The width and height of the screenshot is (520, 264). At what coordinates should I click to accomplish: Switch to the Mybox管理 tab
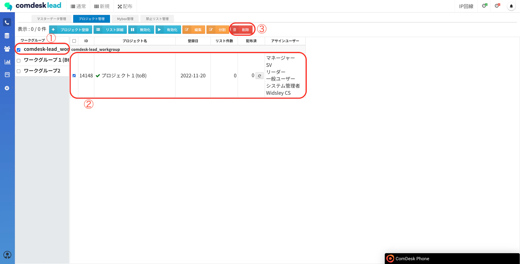click(x=125, y=19)
